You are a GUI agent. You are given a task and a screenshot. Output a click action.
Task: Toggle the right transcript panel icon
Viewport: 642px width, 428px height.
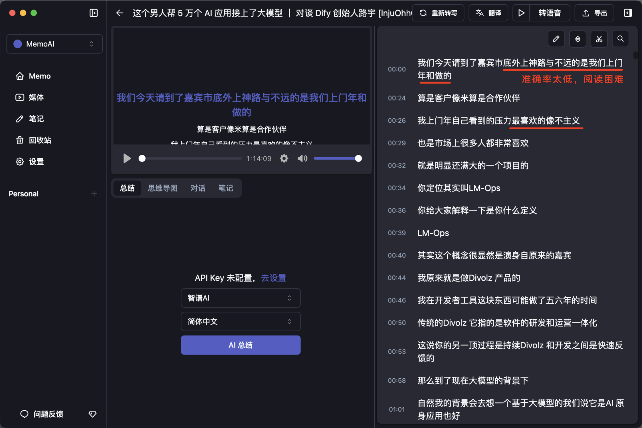[628, 13]
